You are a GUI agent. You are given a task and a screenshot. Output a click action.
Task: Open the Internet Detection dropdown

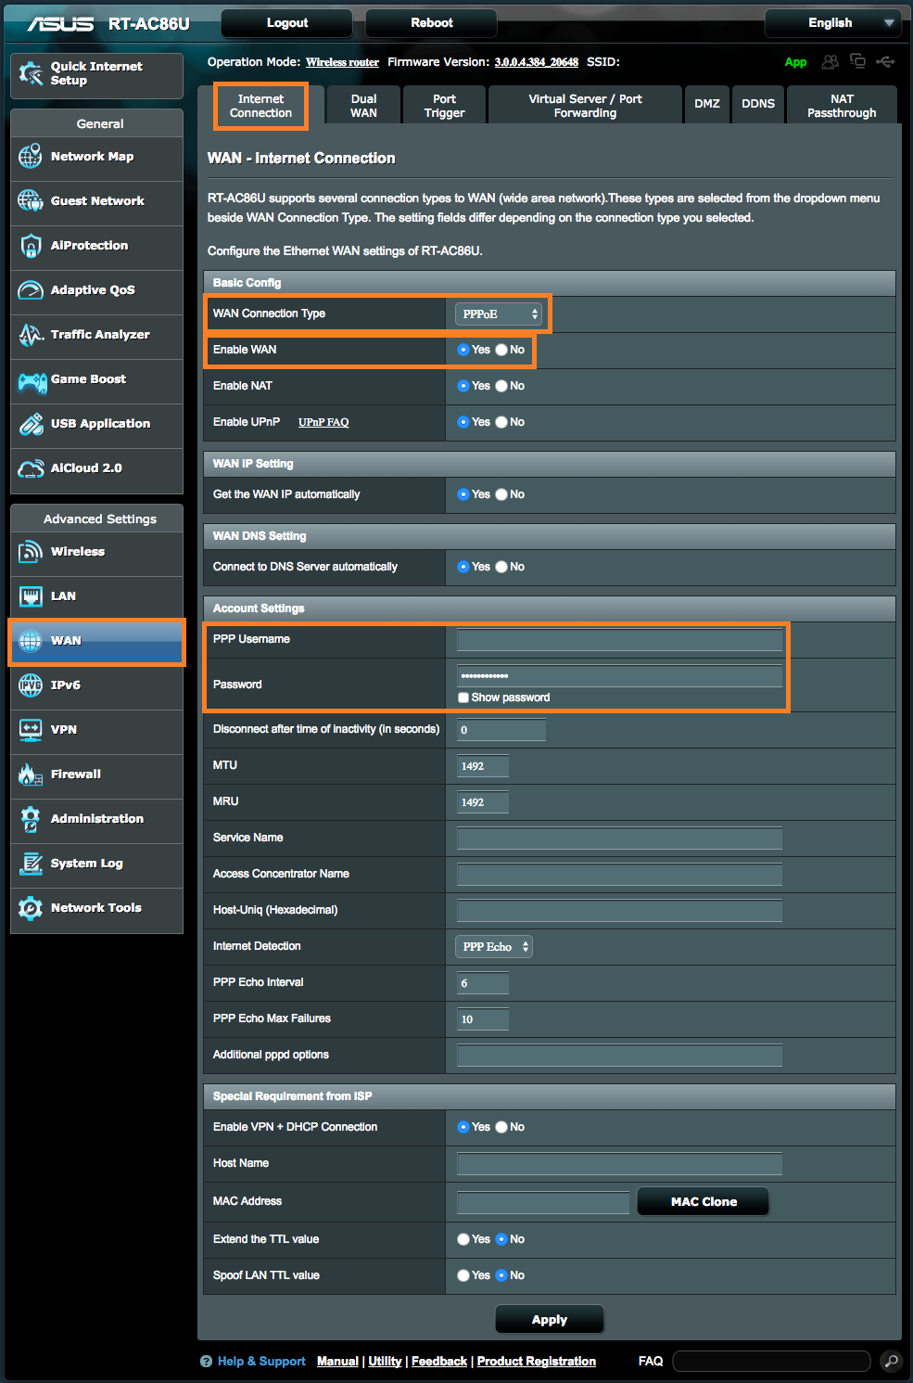click(493, 946)
